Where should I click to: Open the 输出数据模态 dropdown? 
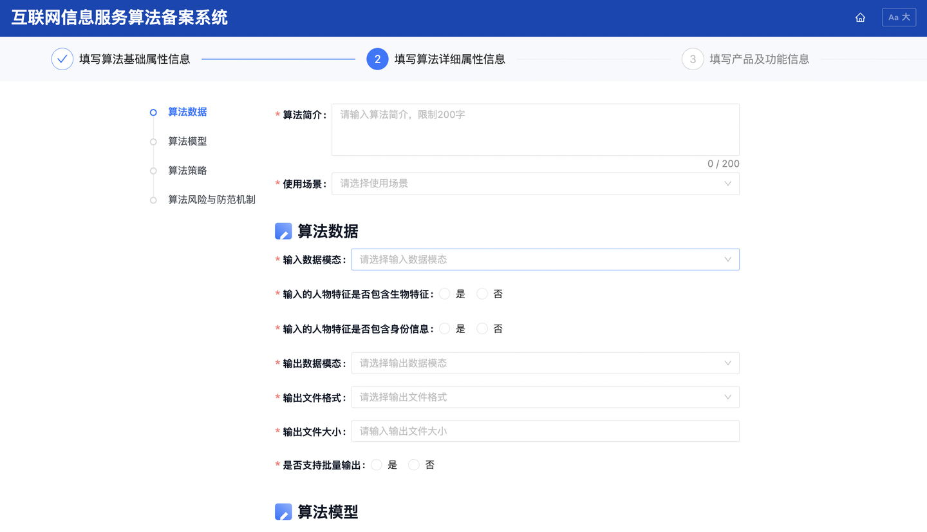pyautogui.click(x=545, y=363)
